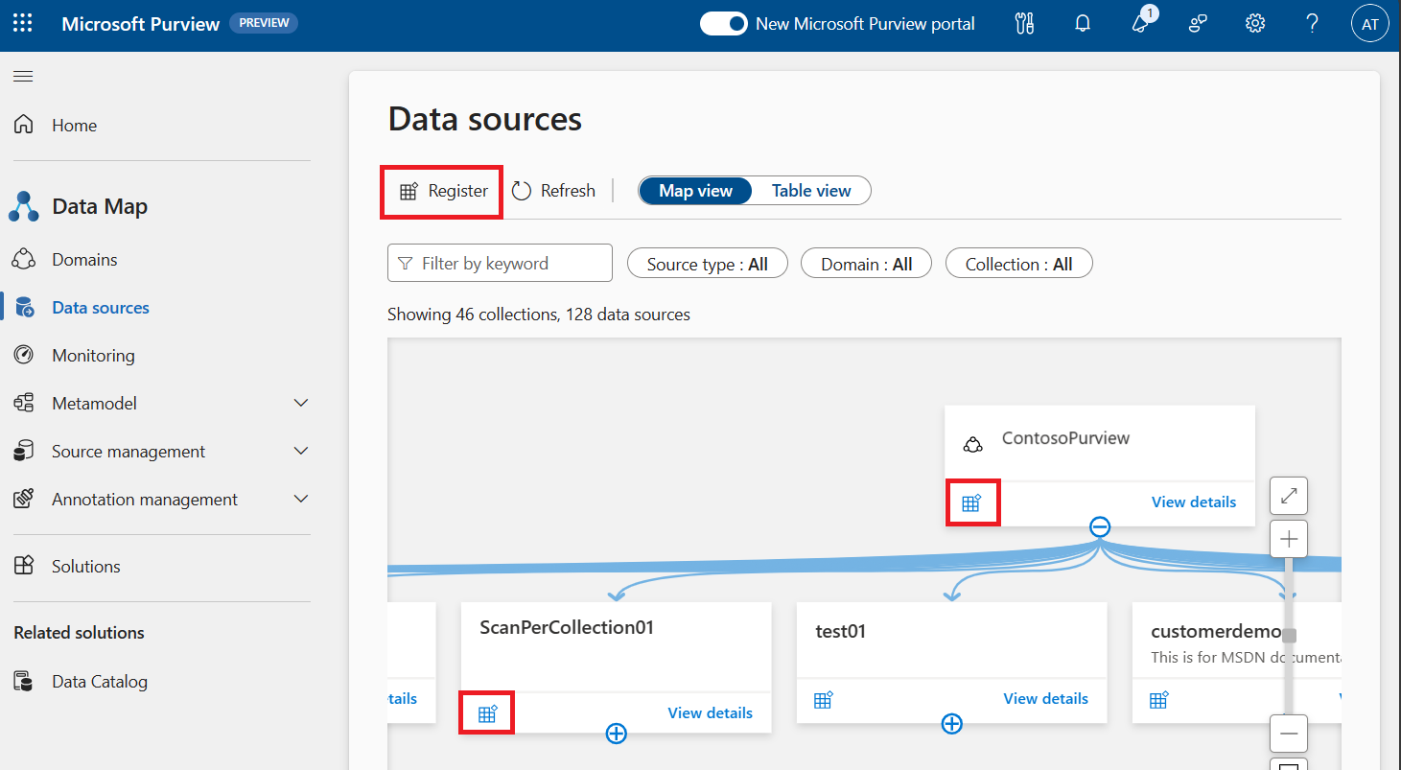Click register icon in ContosoPurview card
This screenshot has width=1401, height=770.
click(x=971, y=502)
